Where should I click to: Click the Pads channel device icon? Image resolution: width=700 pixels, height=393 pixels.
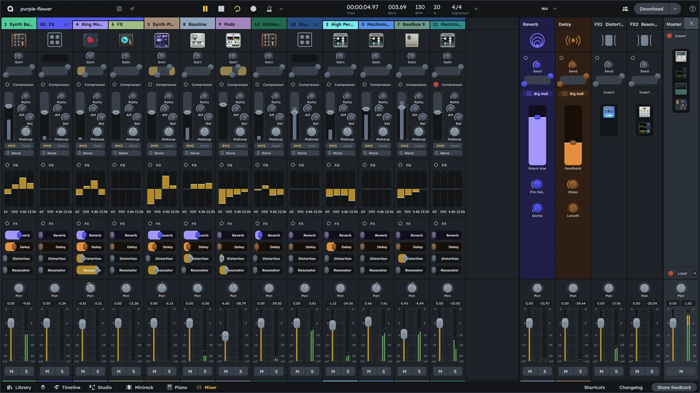tap(233, 40)
